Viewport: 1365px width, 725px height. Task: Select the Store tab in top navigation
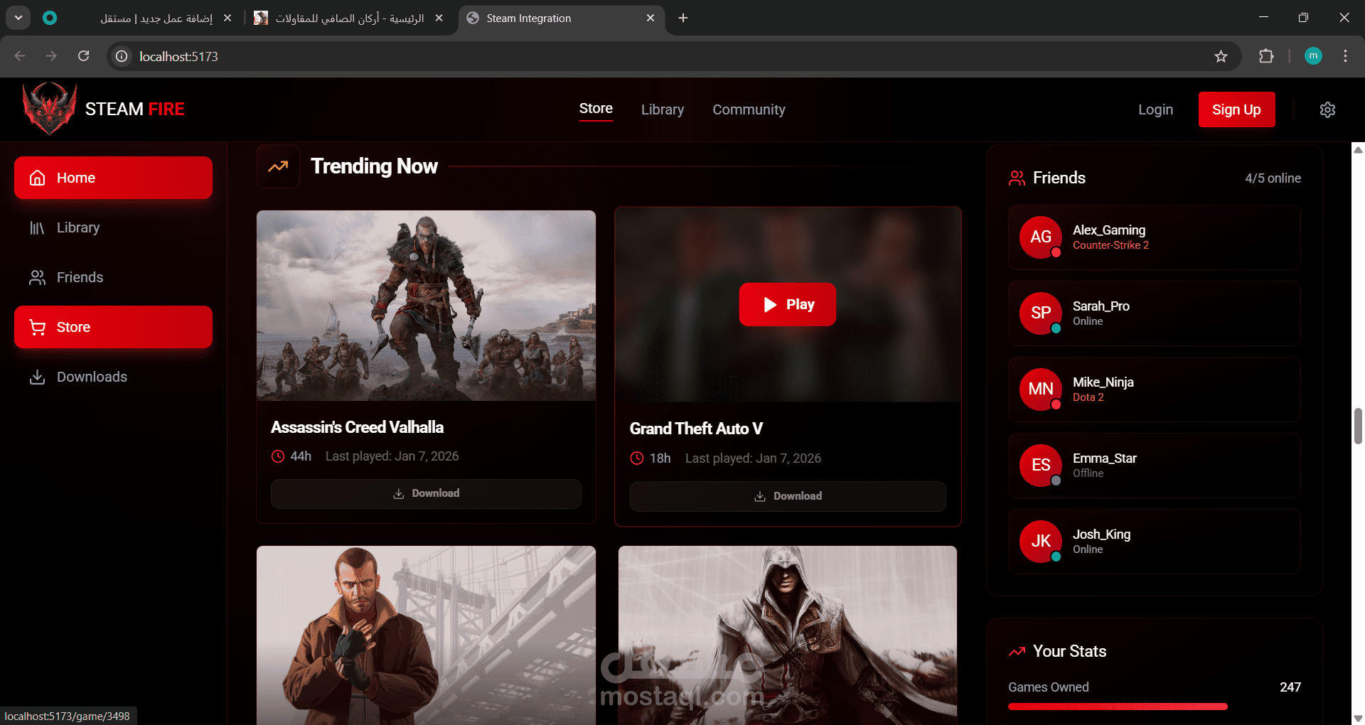point(596,109)
